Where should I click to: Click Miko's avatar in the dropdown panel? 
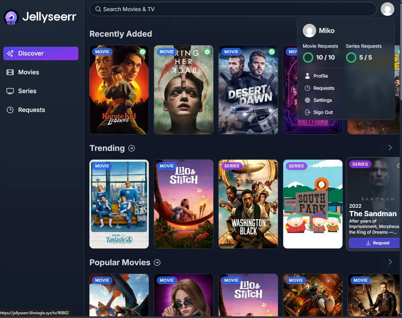point(309,31)
